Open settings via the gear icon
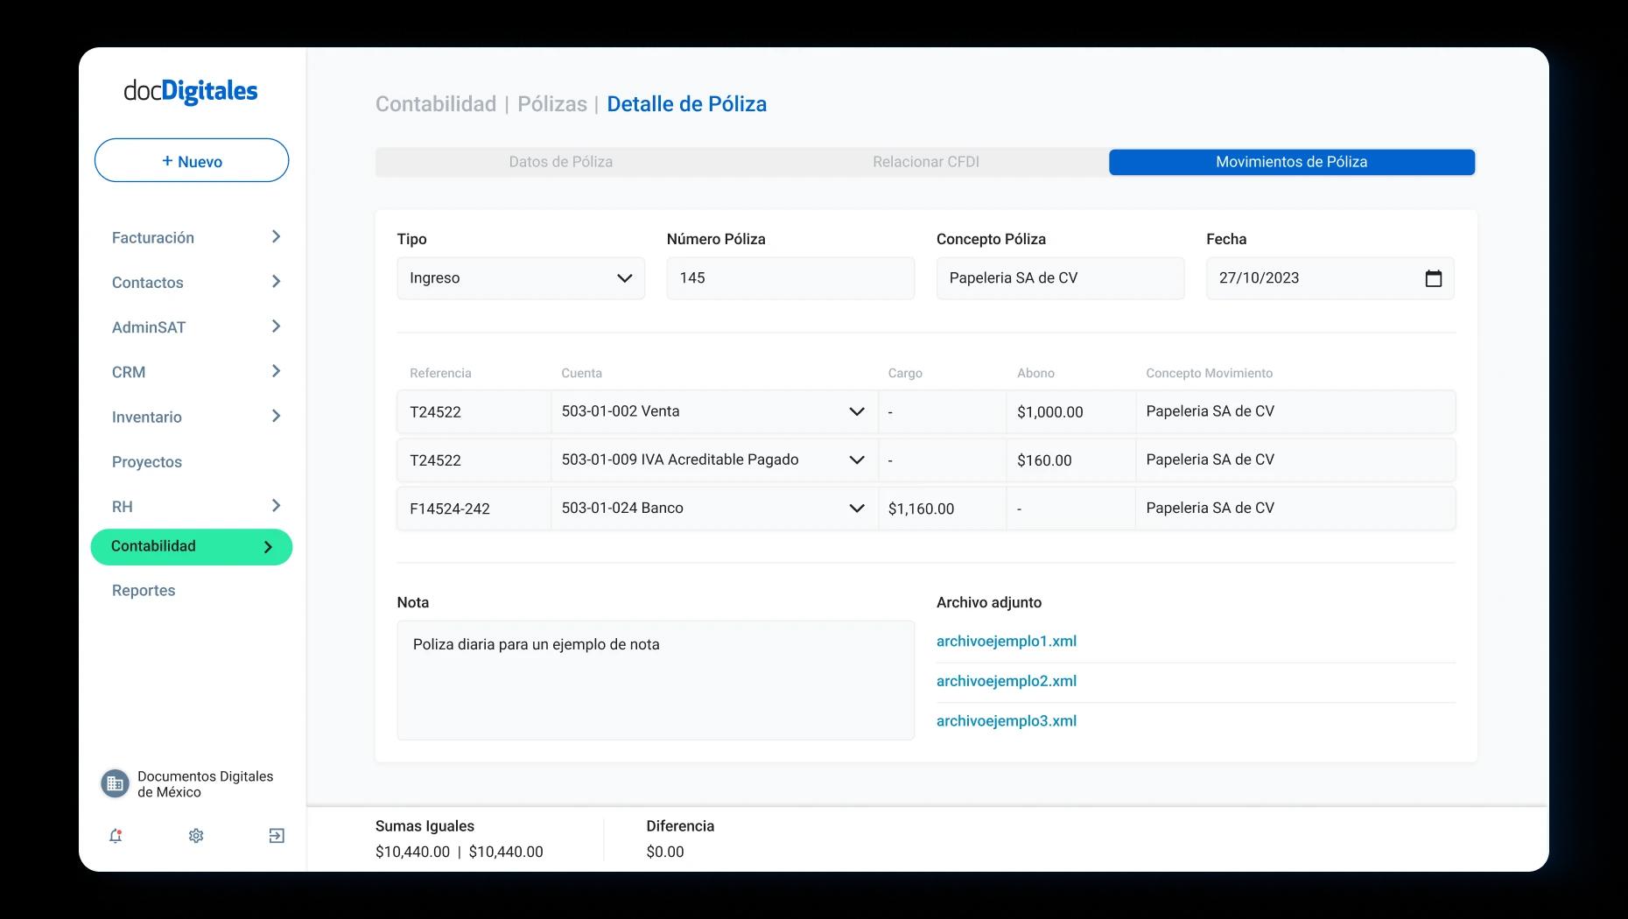1628x919 pixels. point(196,836)
